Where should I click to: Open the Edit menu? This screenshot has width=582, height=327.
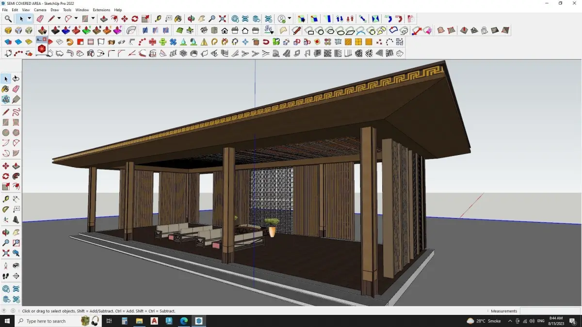[15, 10]
